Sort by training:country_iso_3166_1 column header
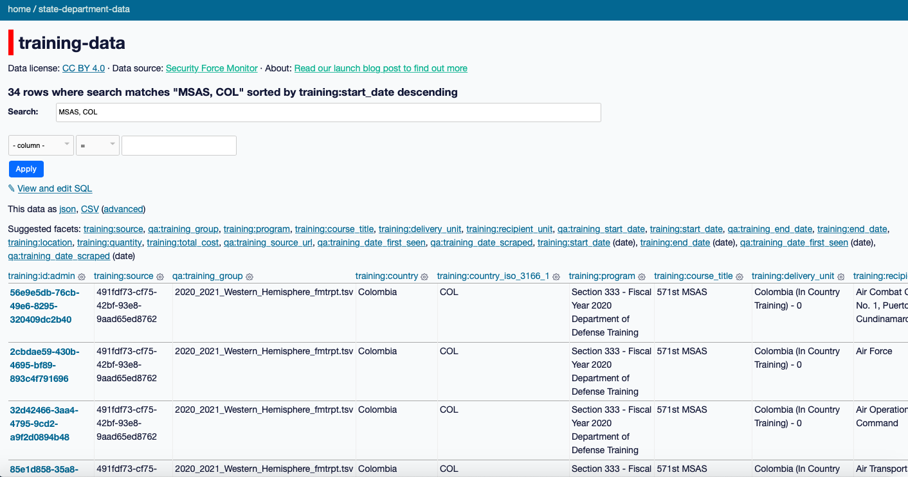Screen dimensions: 908x477 (493, 276)
